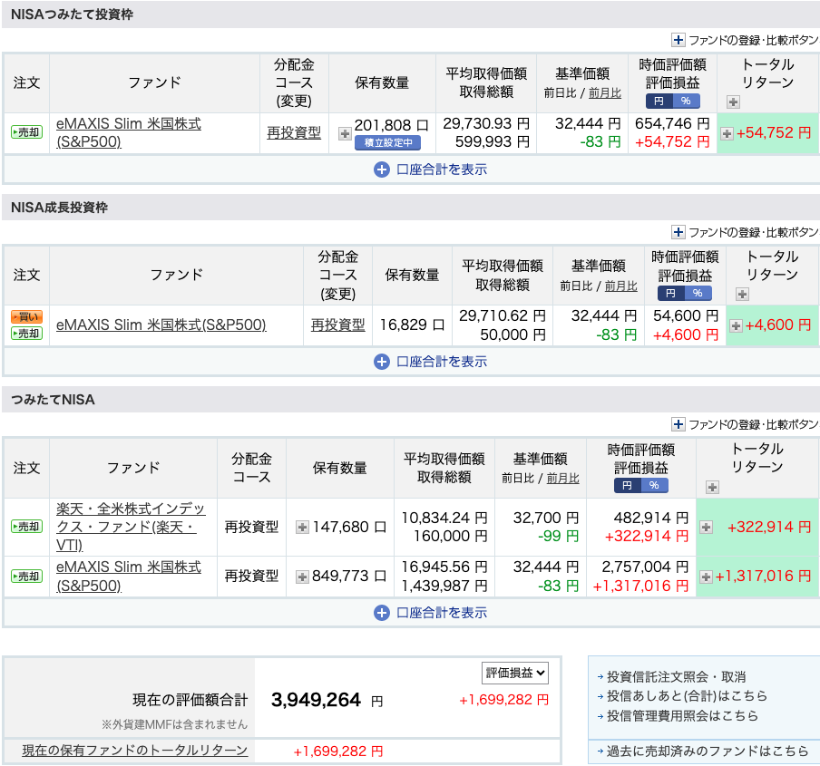Click 前月比 header link in NISAつみたて投資枠 table
This screenshot has height=766, width=820.
click(x=605, y=93)
